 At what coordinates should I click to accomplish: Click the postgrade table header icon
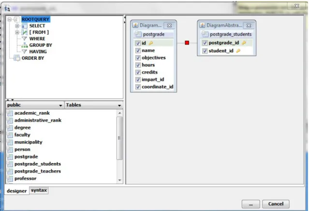coord(138,34)
